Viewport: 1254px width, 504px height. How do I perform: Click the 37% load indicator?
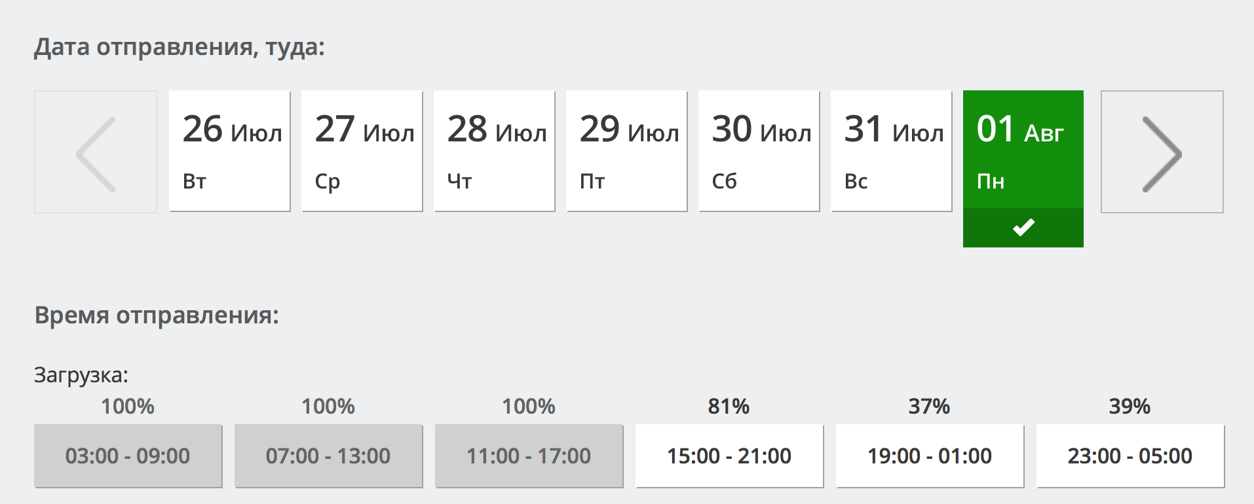929,406
